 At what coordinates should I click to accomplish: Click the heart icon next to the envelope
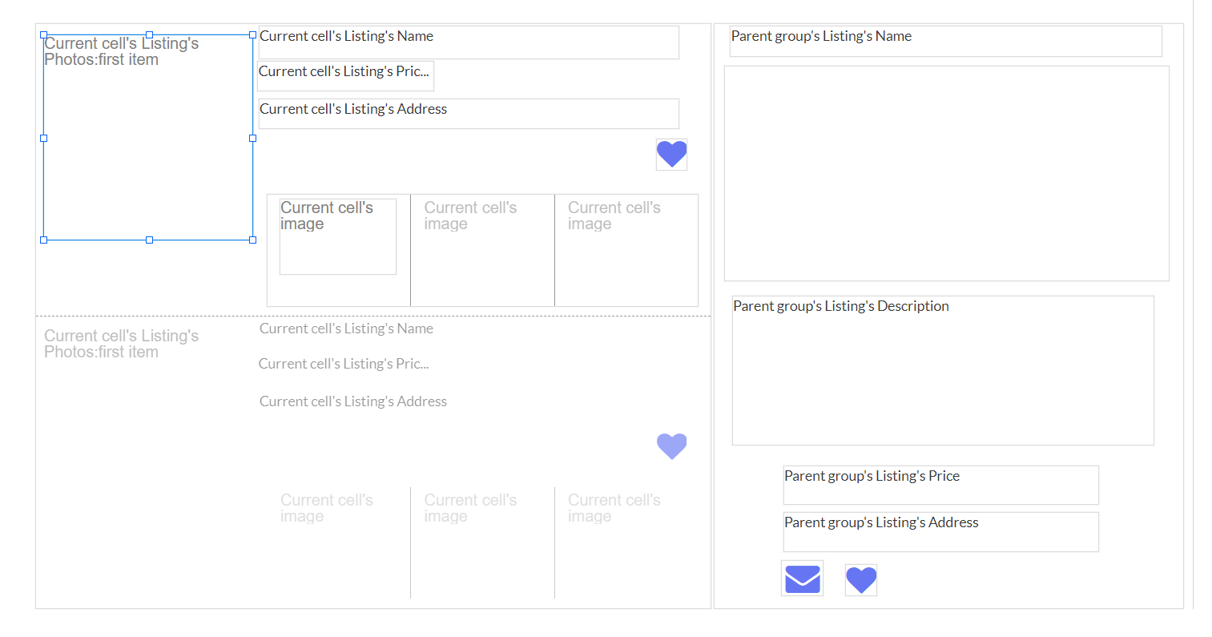[x=861, y=579]
